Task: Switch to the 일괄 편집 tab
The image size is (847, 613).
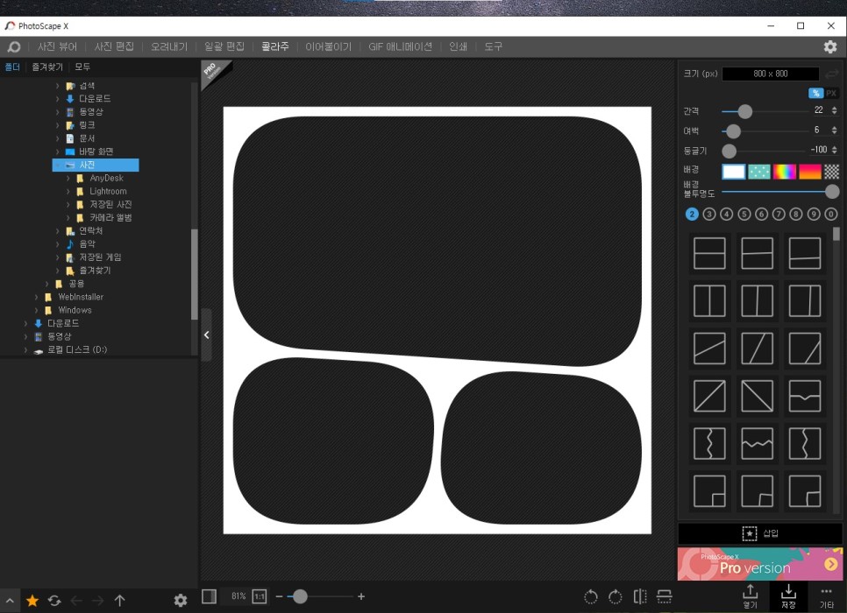Action: point(224,47)
